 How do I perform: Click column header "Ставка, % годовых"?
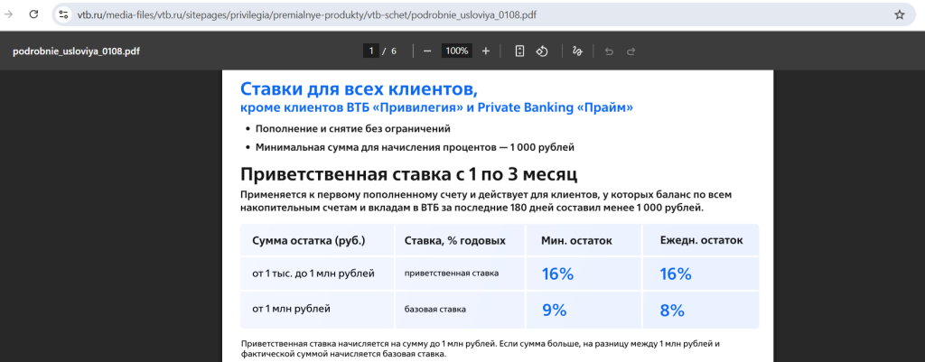click(455, 240)
